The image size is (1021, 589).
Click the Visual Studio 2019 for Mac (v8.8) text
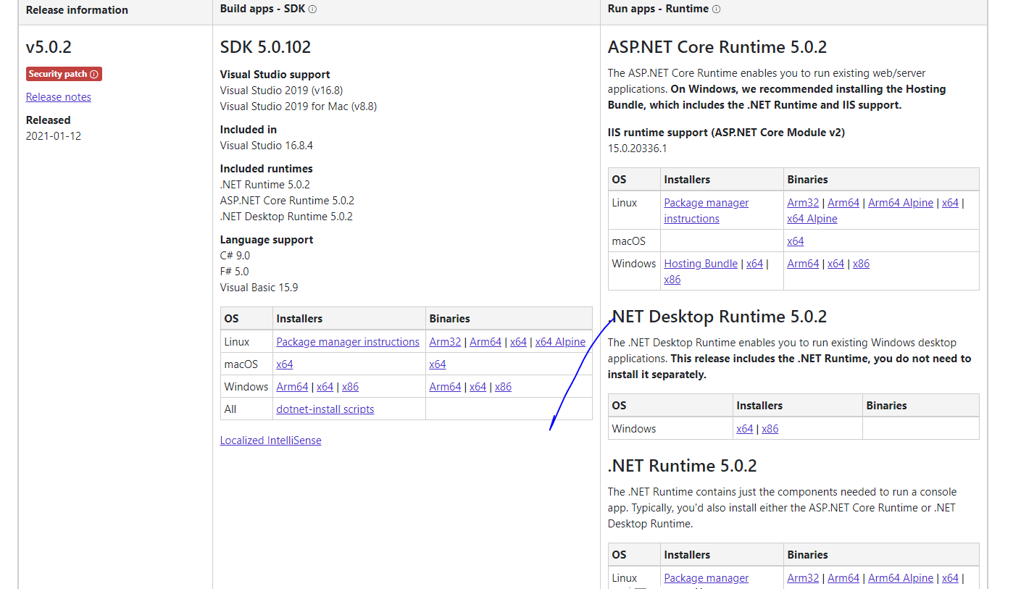tap(299, 106)
